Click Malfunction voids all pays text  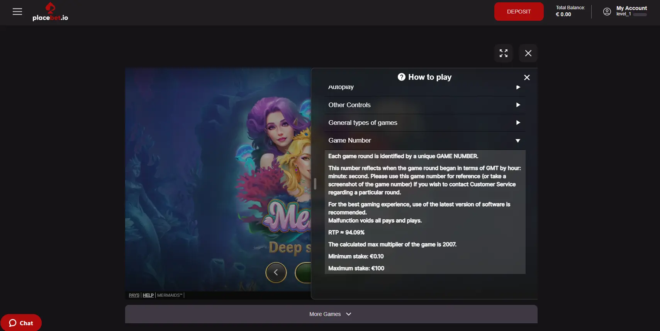coord(375,220)
